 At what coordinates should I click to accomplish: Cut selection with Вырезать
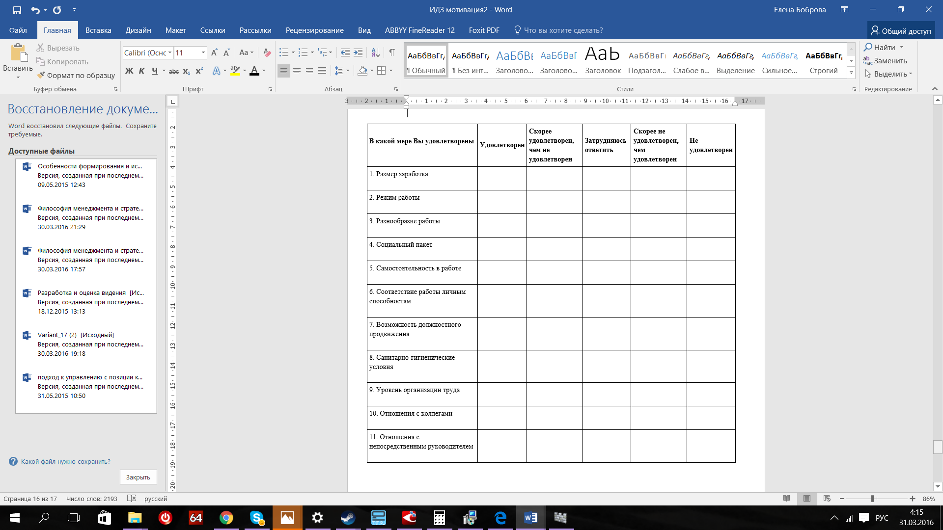(58, 48)
